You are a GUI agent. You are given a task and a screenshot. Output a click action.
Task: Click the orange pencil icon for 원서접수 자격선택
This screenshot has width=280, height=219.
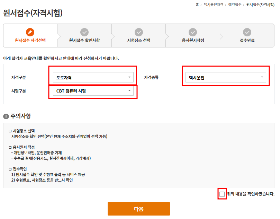click(x=30, y=32)
